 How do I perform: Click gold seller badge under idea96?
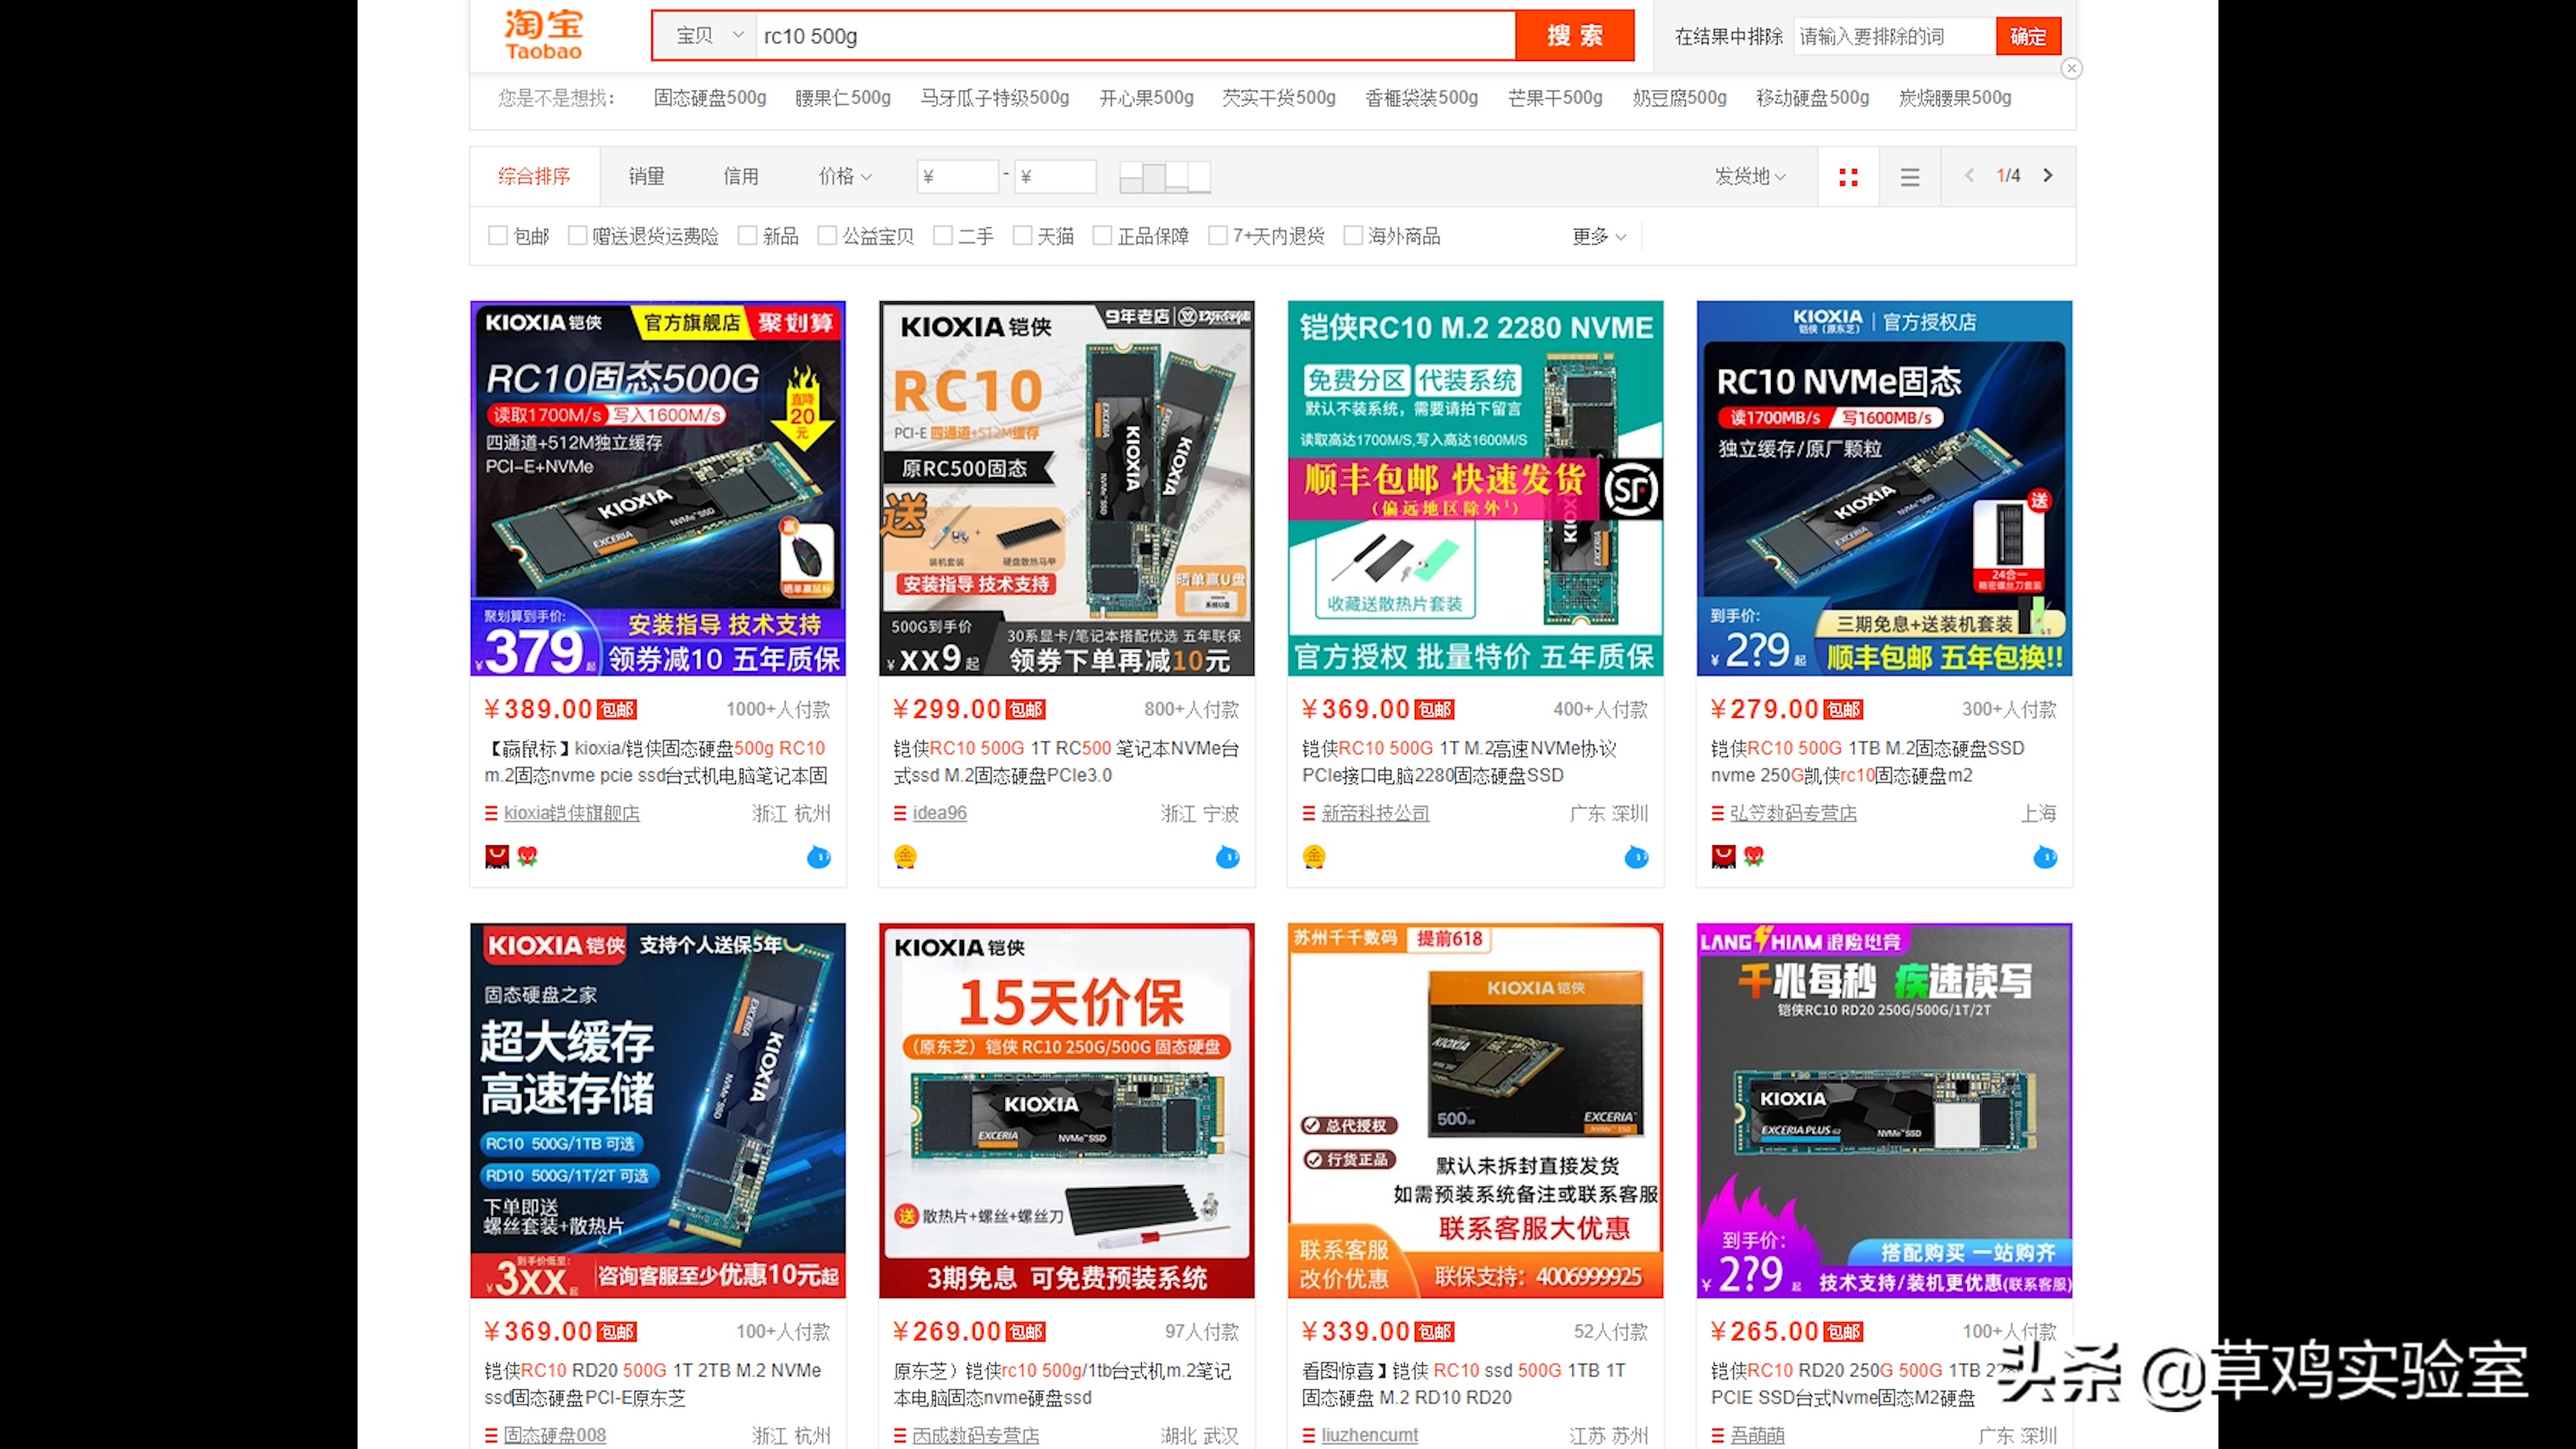[905, 856]
